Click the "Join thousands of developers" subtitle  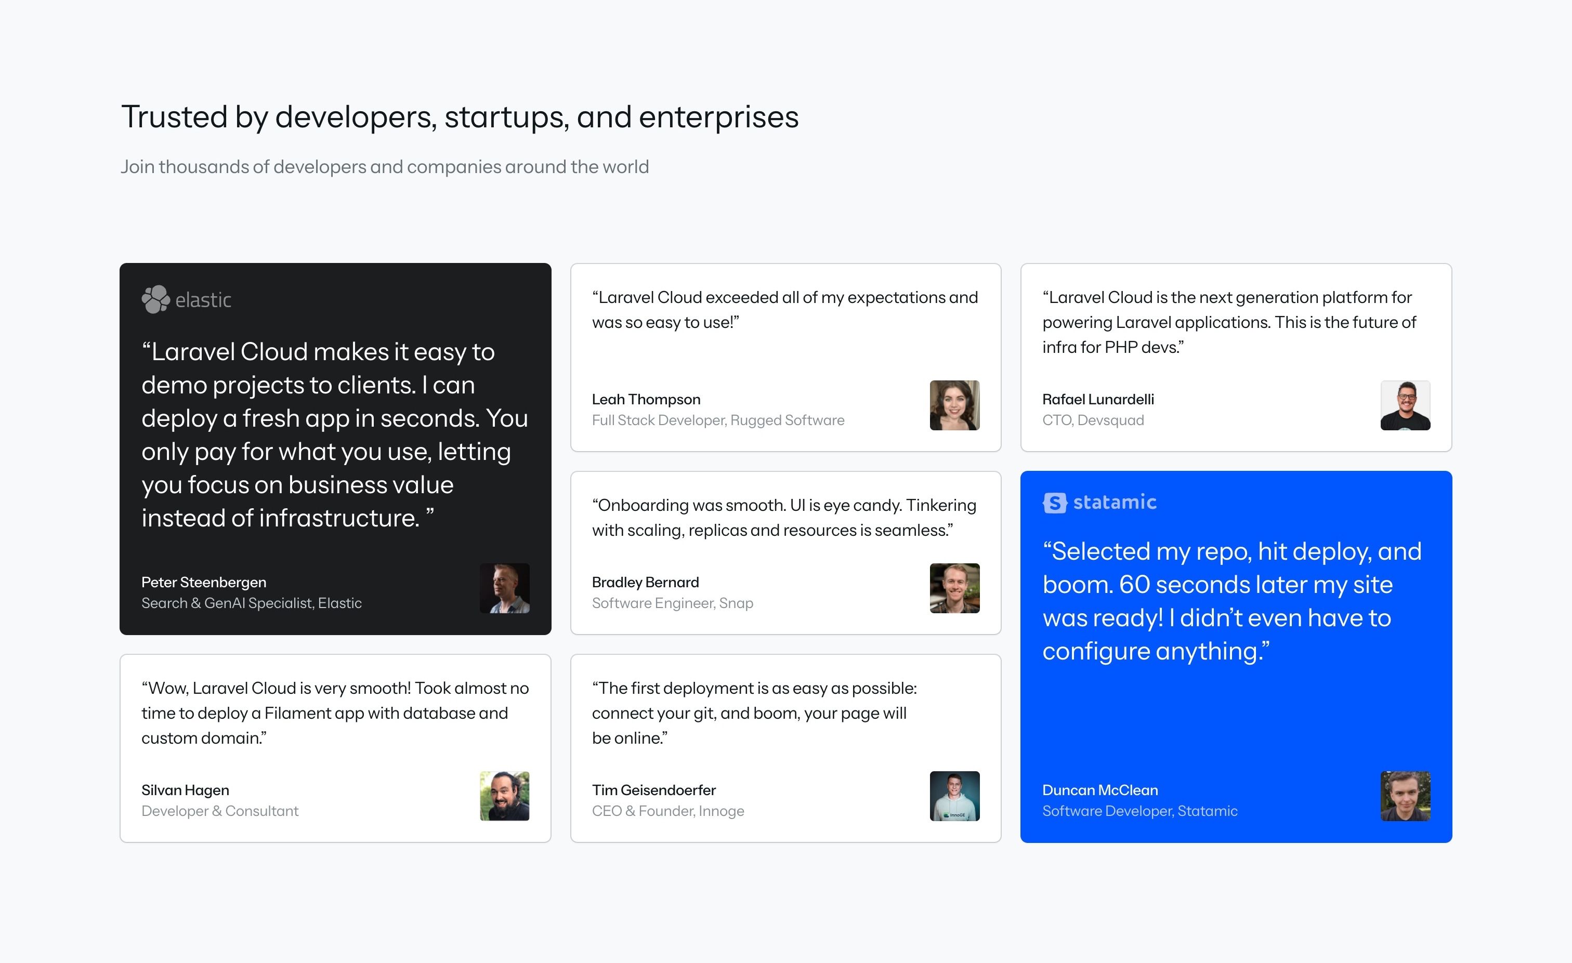coord(385,167)
